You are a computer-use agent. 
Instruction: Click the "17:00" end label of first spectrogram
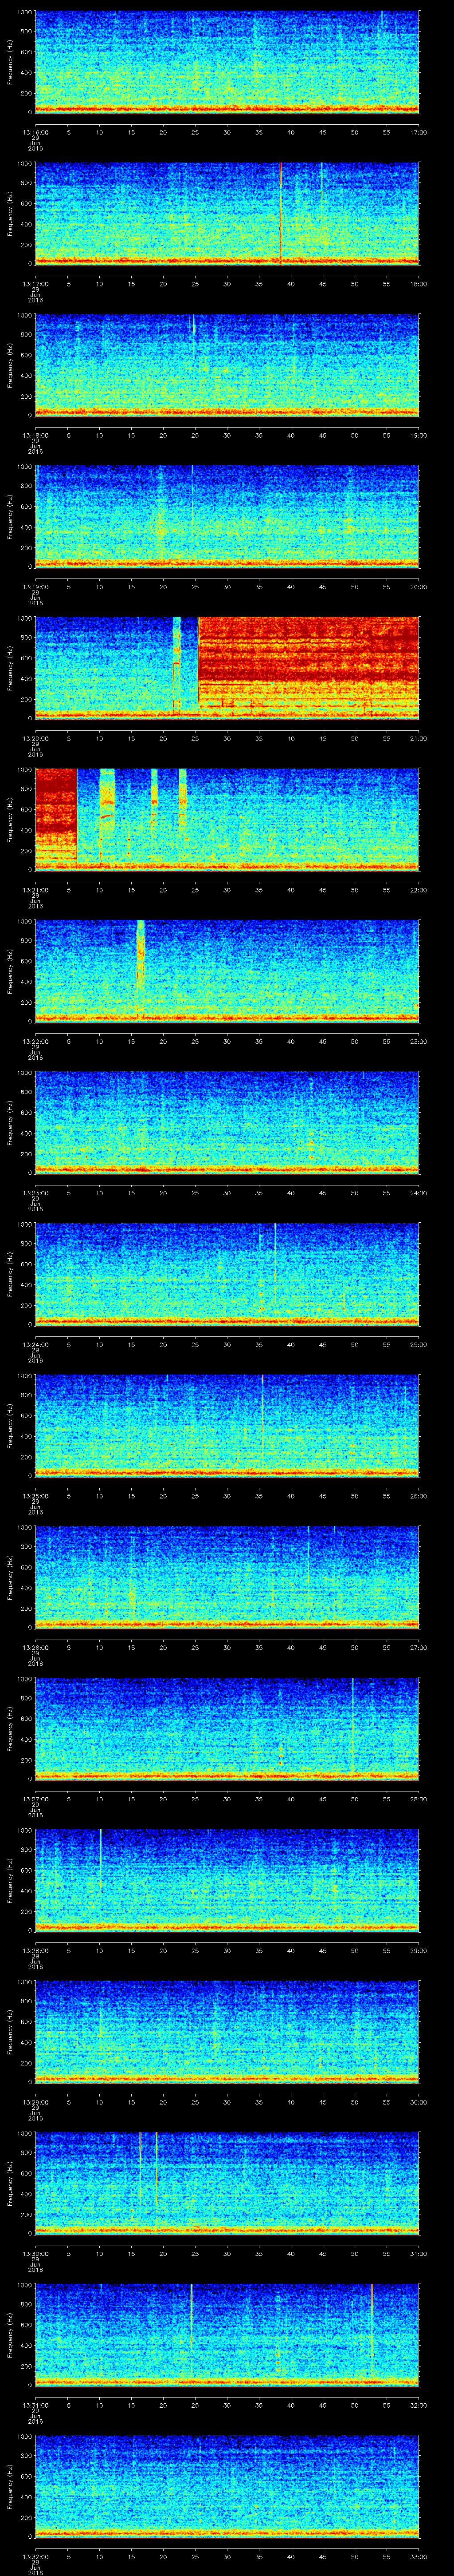point(418,132)
